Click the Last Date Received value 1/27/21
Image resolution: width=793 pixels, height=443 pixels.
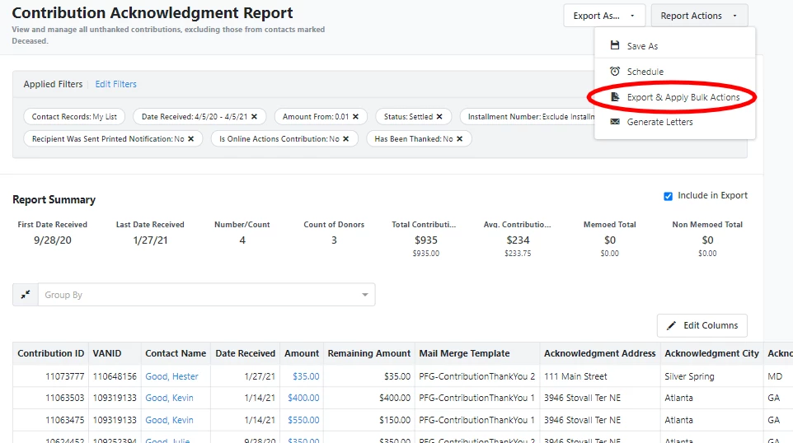pyautogui.click(x=150, y=240)
